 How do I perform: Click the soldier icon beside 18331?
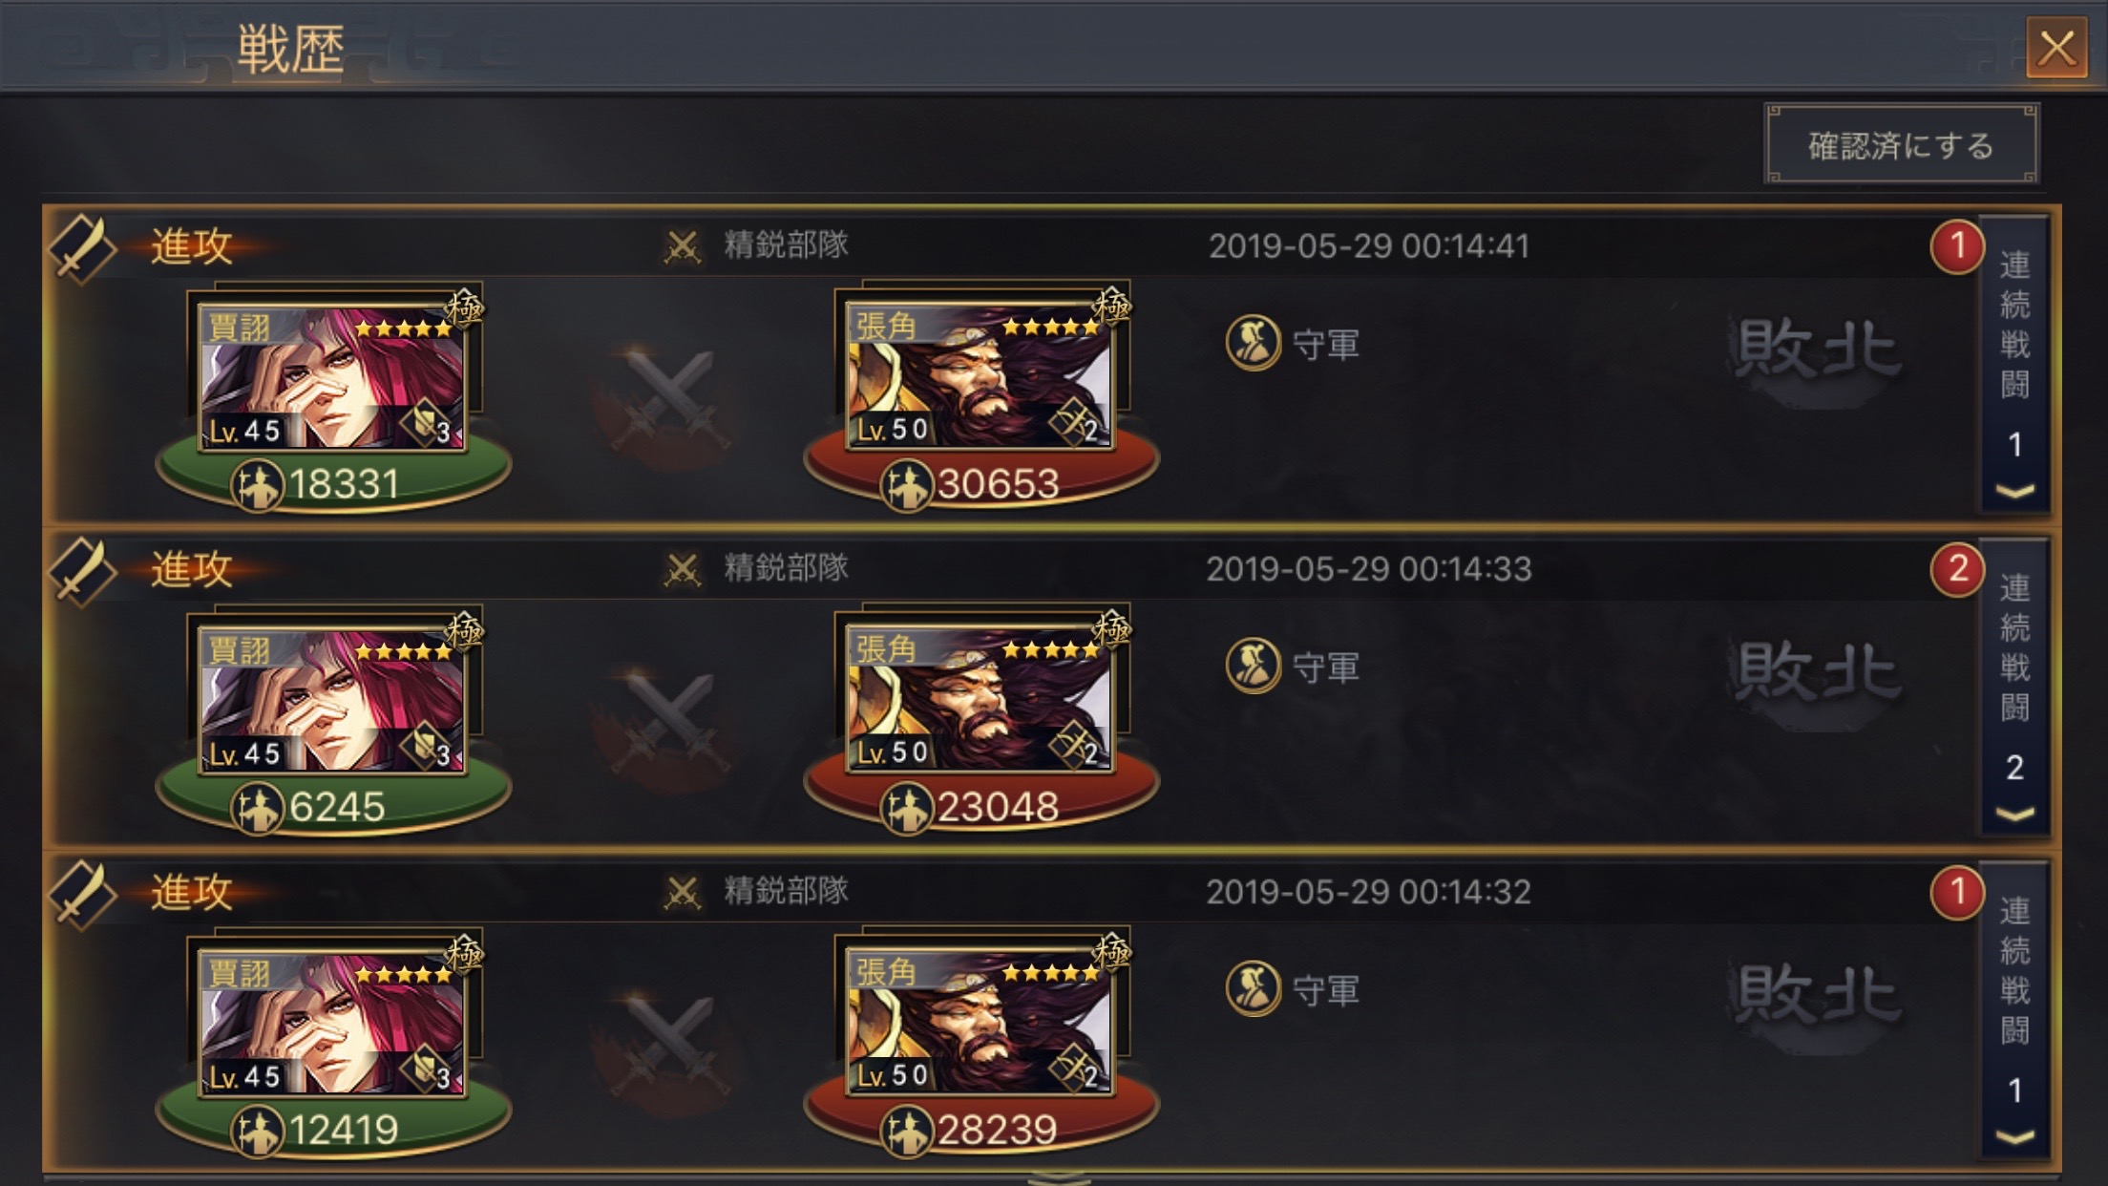pos(257,485)
